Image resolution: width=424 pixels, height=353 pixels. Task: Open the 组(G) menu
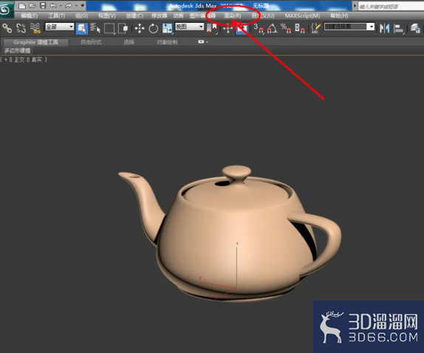pos(81,16)
